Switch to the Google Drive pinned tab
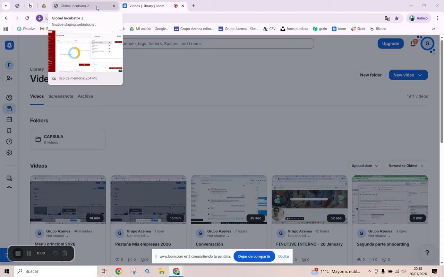Viewport: 444px width, 277px height. [44, 6]
